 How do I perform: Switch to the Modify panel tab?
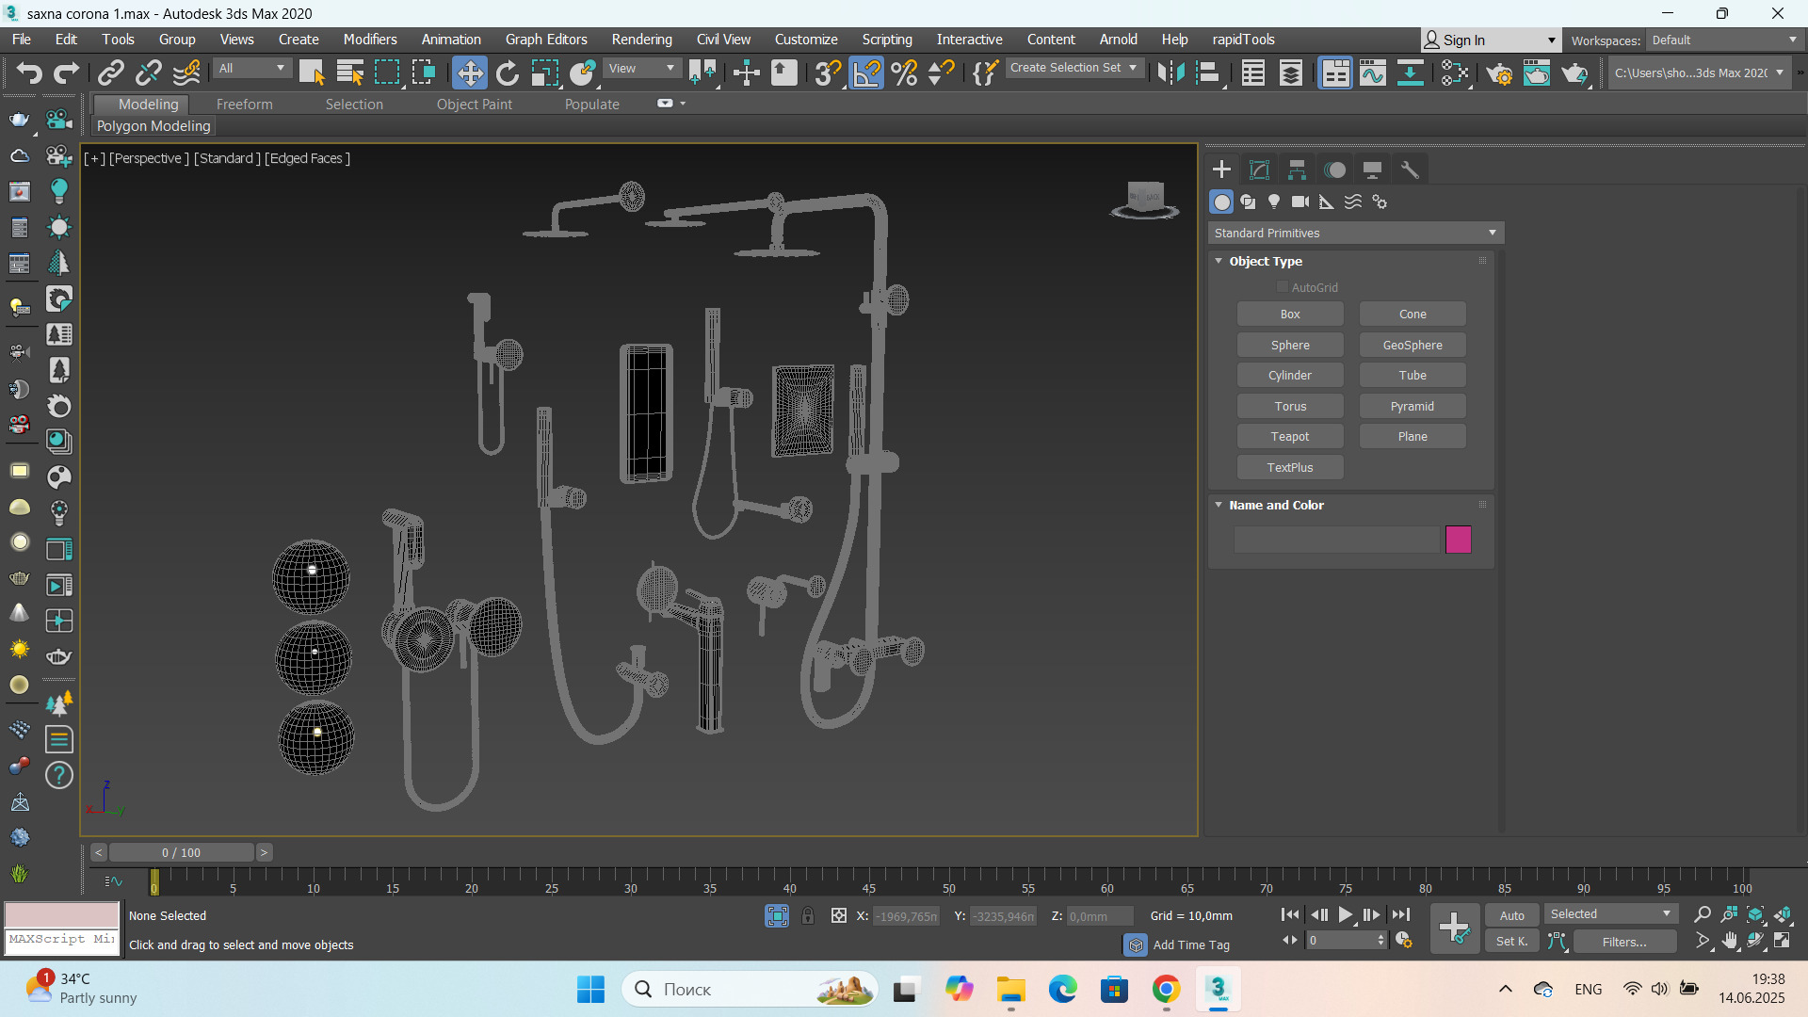pyautogui.click(x=1259, y=169)
